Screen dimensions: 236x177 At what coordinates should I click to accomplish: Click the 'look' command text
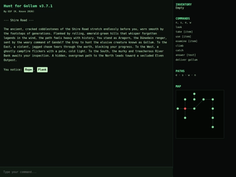pyautogui.click(x=179, y=27)
